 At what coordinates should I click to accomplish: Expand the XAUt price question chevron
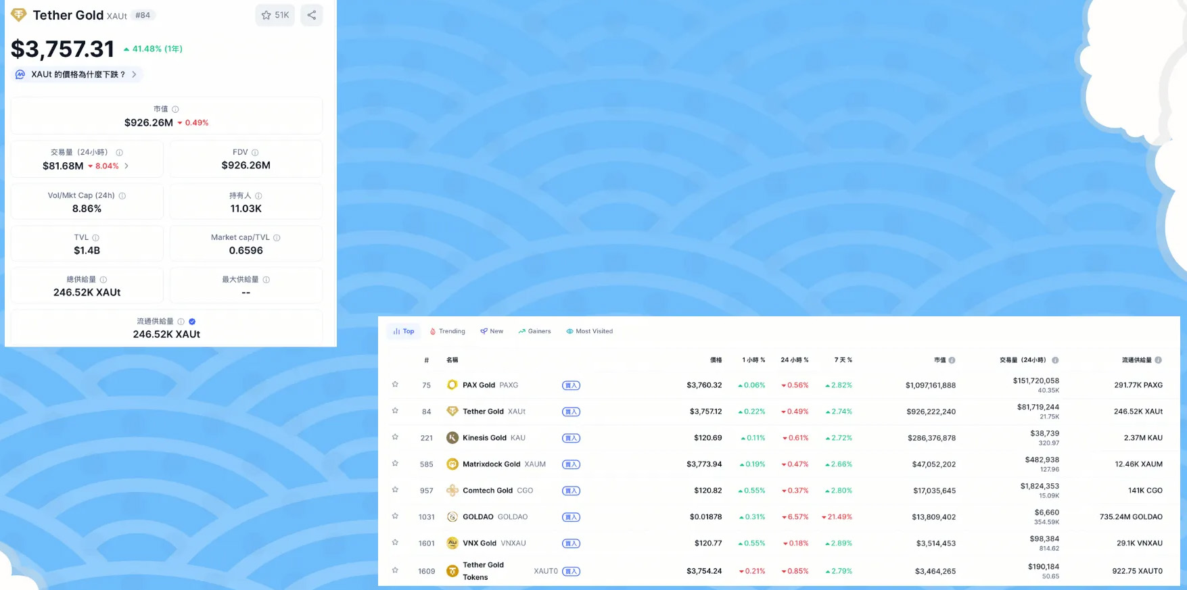(134, 74)
